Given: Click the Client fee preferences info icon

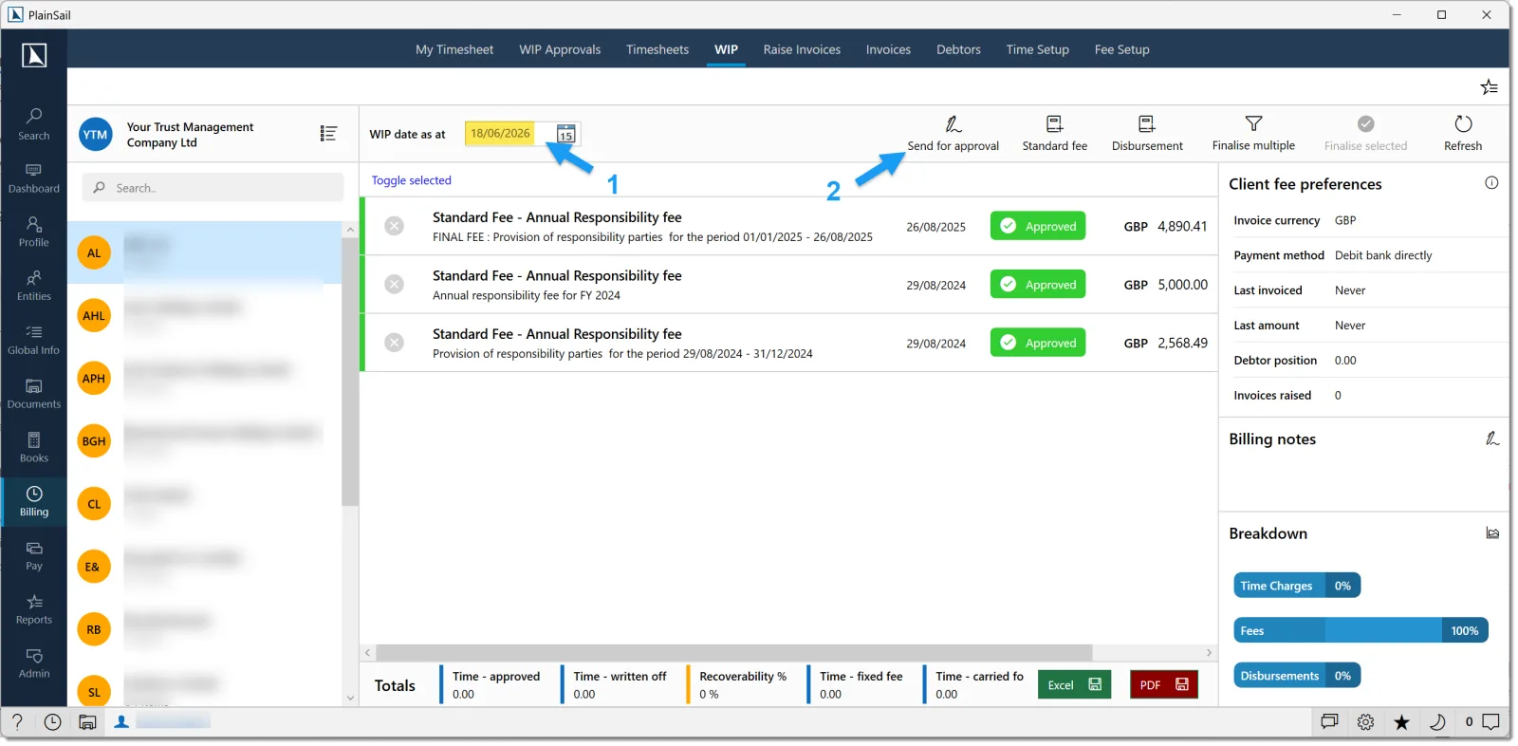Looking at the screenshot, I should pos(1491,183).
